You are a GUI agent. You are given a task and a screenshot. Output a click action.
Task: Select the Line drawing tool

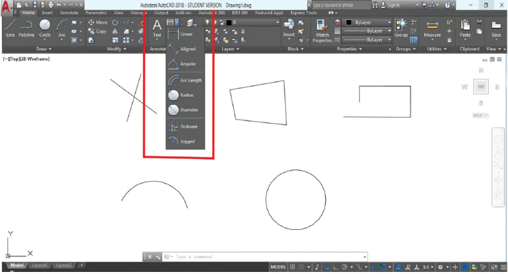[10, 27]
